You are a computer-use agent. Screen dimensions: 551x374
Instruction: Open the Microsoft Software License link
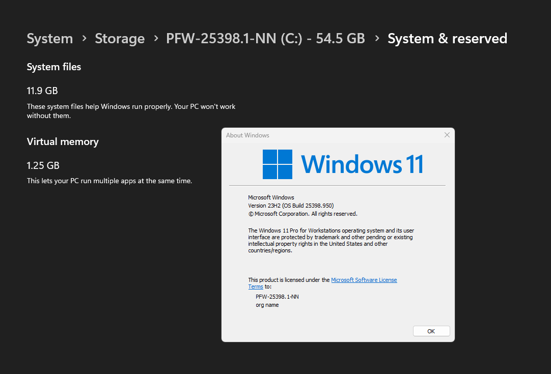[x=364, y=280]
